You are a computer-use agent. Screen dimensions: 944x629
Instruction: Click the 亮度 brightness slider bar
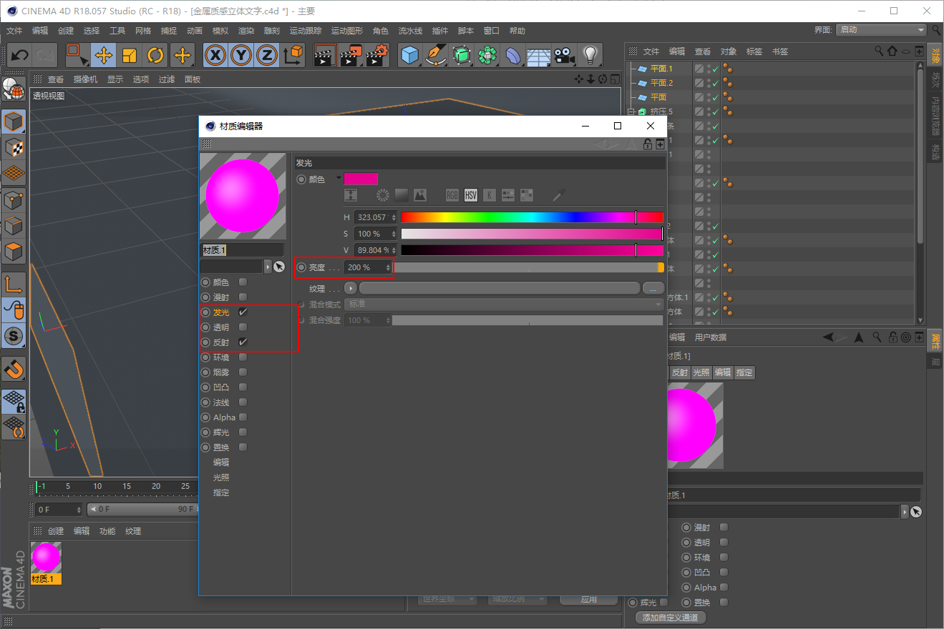coord(528,267)
